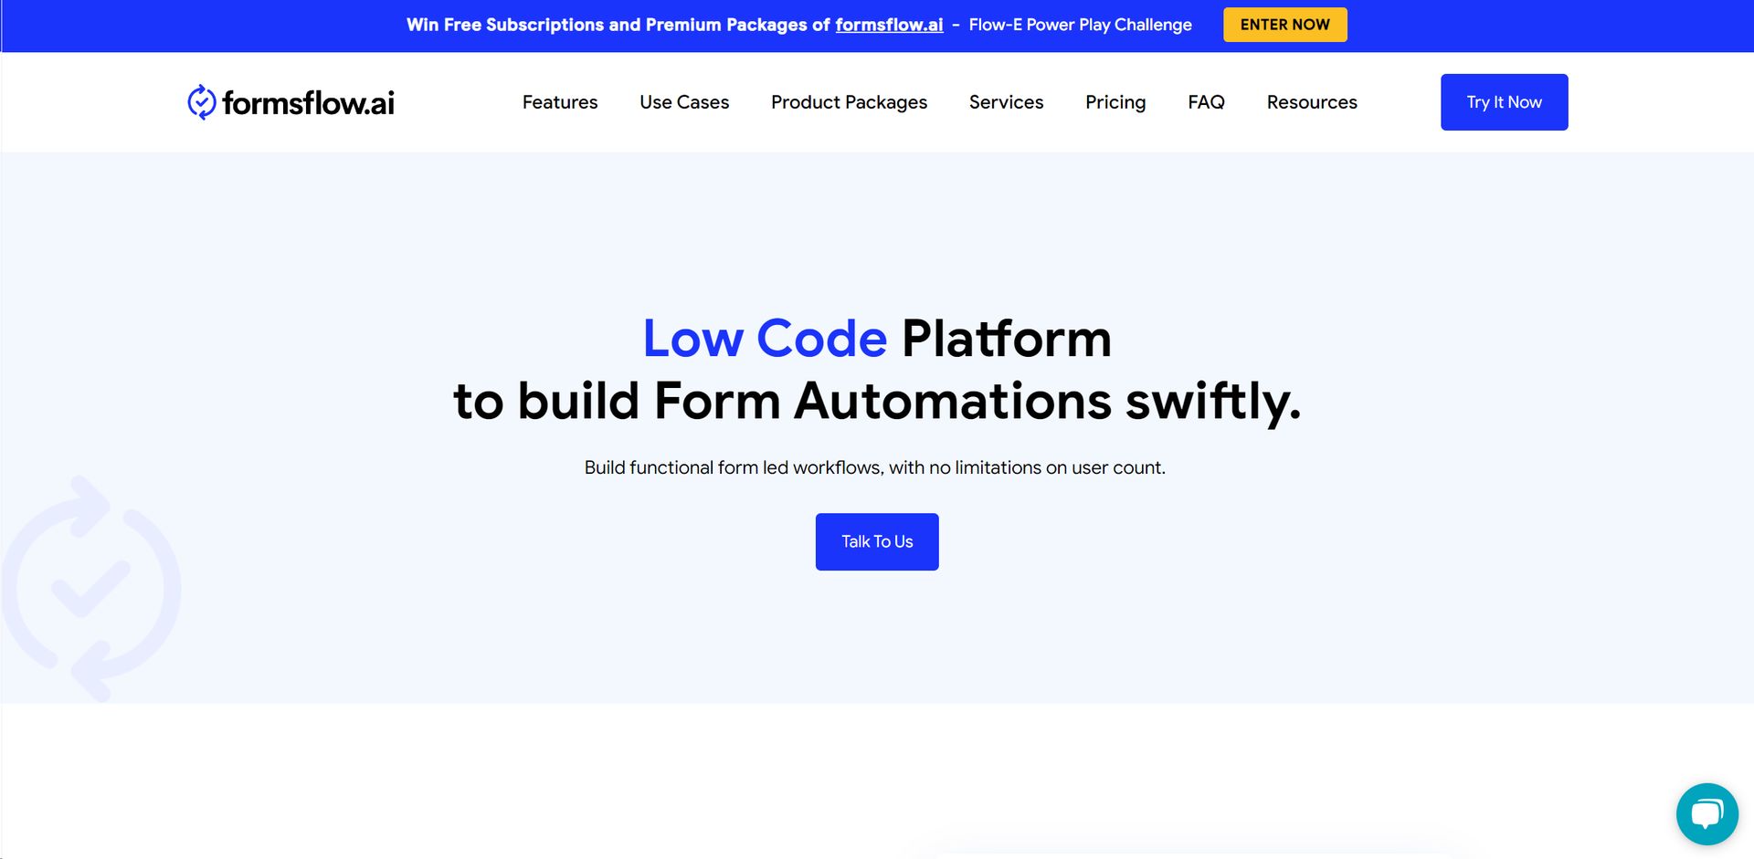The width and height of the screenshot is (1754, 859).
Task: Select Pricing from the navigation bar
Action: point(1115,102)
